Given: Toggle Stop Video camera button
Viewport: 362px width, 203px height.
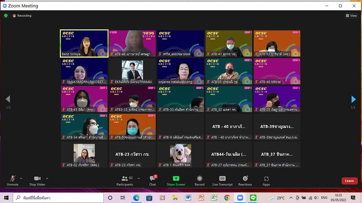Looking at the screenshot, I should tap(37, 179).
